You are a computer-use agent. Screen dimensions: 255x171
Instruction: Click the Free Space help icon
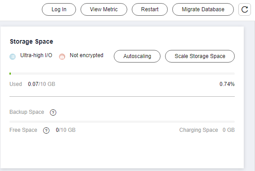click(x=46, y=130)
